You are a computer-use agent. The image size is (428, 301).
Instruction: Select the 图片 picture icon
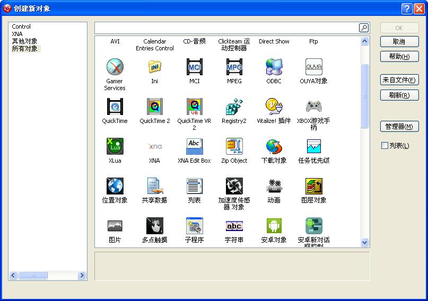[115, 226]
